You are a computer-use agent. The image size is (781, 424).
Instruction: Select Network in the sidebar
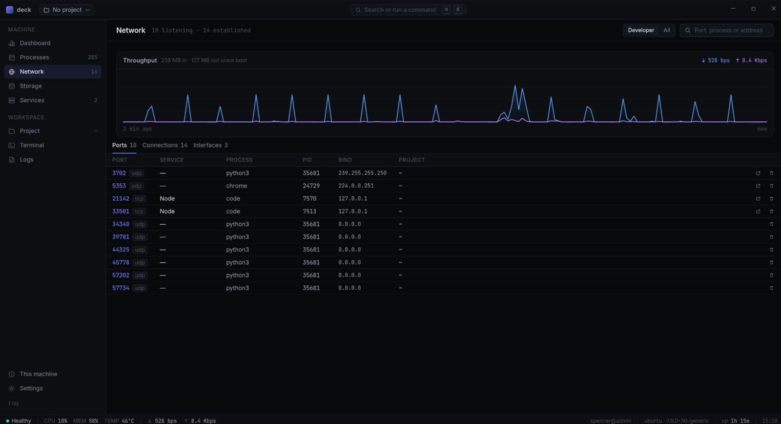[53, 71]
